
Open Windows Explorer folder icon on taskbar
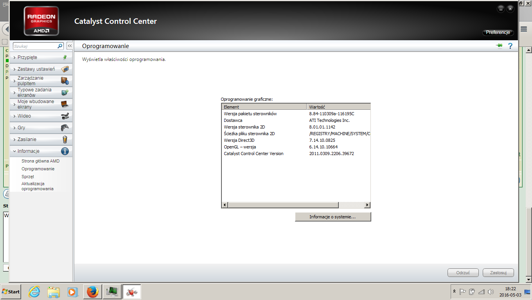54,291
